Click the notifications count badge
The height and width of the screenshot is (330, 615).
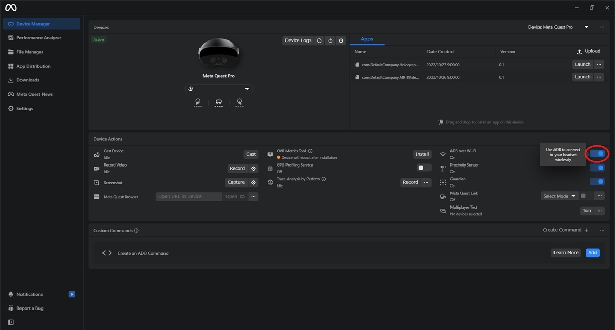click(x=72, y=294)
